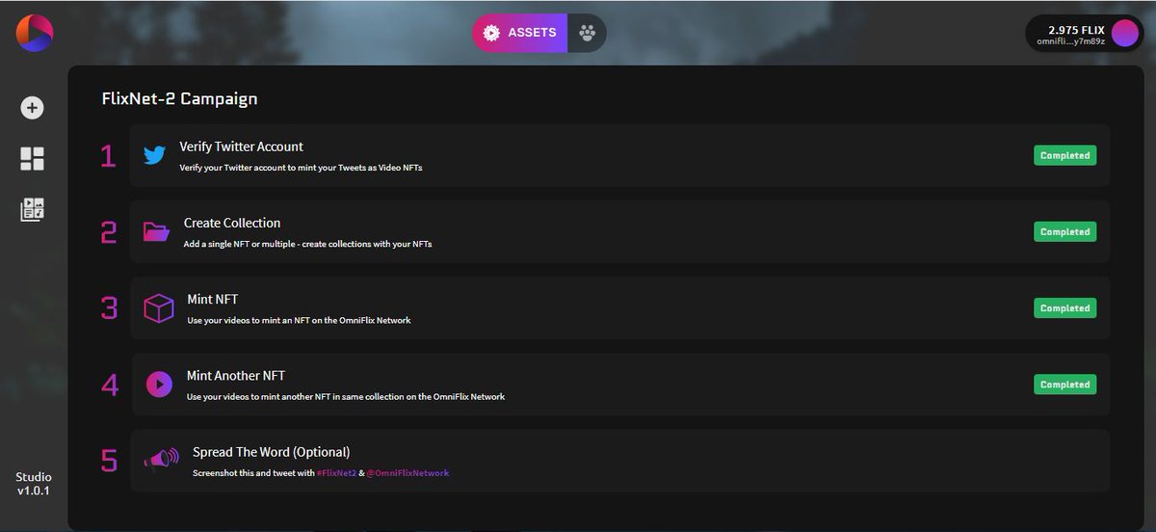The height and width of the screenshot is (532, 1156).
Task: Click the gear icon inside ASSETS tab
Action: click(x=491, y=33)
